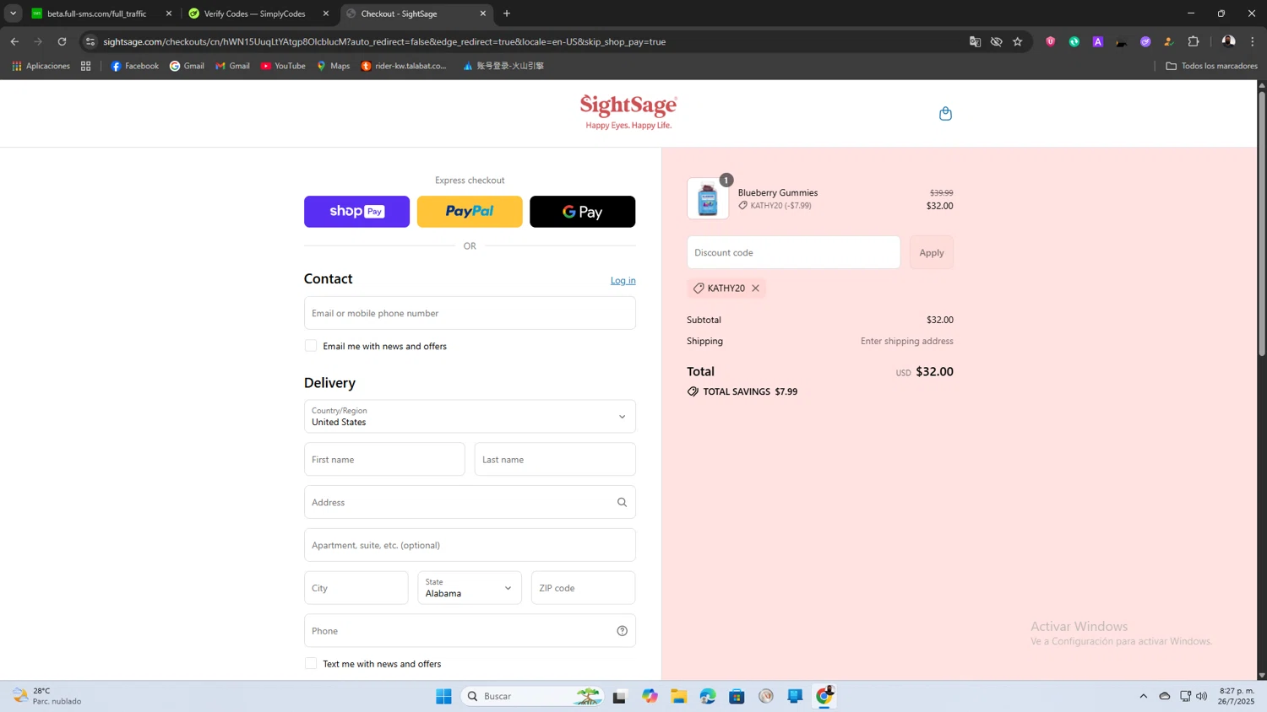This screenshot has width=1267, height=712.
Task: Pay with the Shop Pay button
Action: (x=356, y=212)
